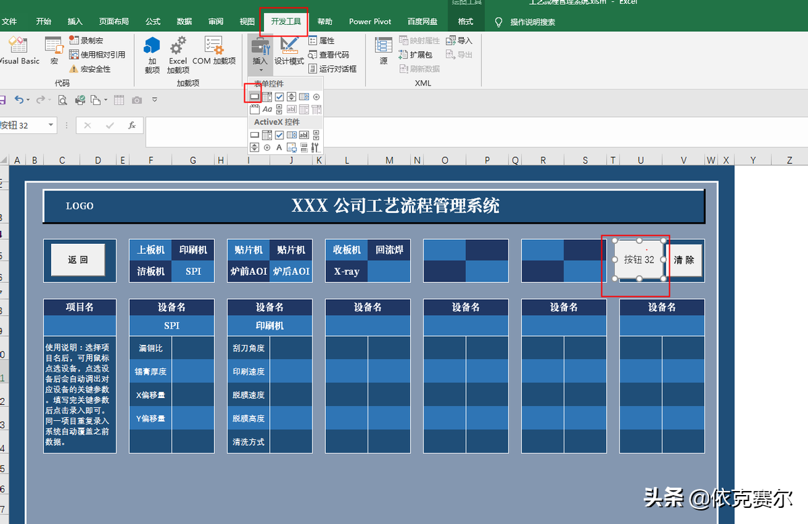Select ActiveX List Box icon
The height and width of the screenshot is (524, 808).
click(292, 135)
